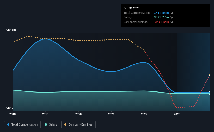Click the Salary tooltip row label

click(x=128, y=17)
